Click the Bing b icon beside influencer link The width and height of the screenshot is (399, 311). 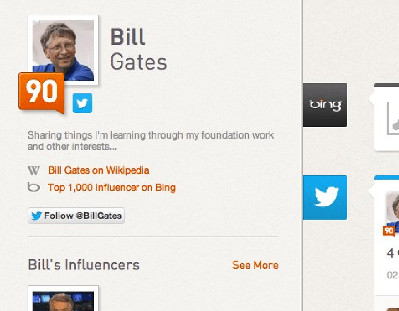point(34,188)
